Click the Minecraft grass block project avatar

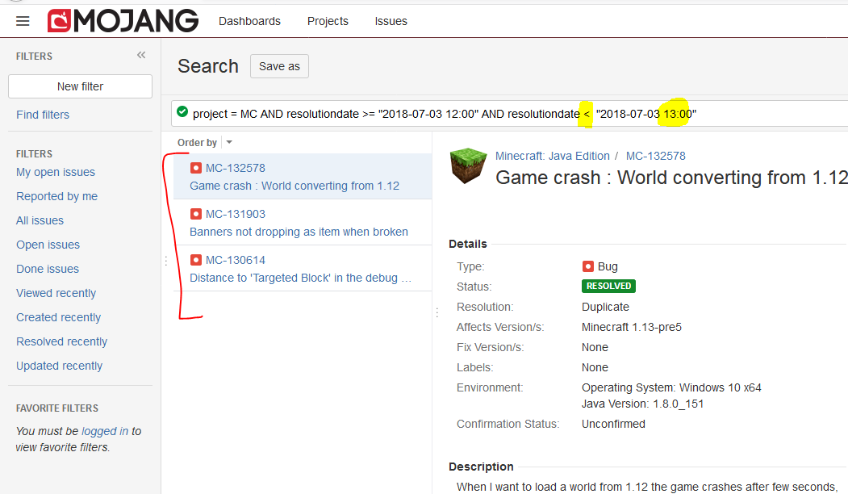coord(468,166)
